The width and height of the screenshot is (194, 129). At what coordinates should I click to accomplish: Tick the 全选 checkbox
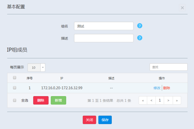[x=15, y=100]
